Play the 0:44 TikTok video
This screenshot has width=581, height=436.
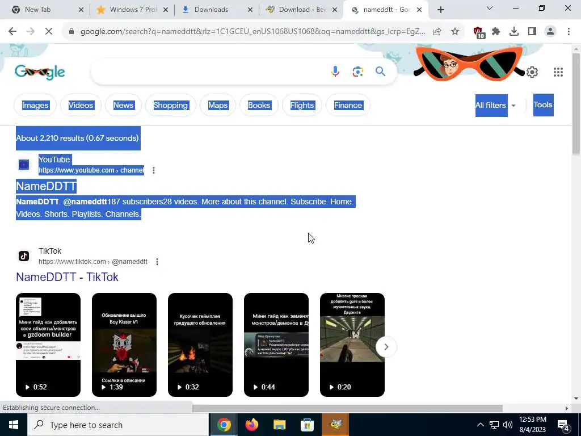click(x=276, y=345)
